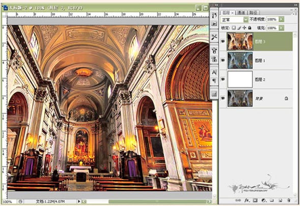300x206 pixels.
Task: Hide 图层 2 with its eye icon
Action: pos(223,79)
